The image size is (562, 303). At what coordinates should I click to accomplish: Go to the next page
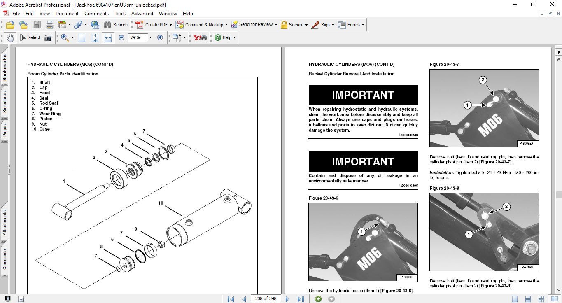[287, 299]
